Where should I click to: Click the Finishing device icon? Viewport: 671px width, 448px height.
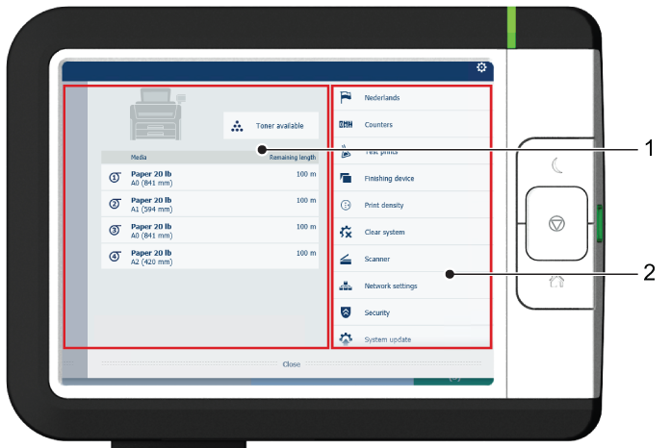[347, 179]
